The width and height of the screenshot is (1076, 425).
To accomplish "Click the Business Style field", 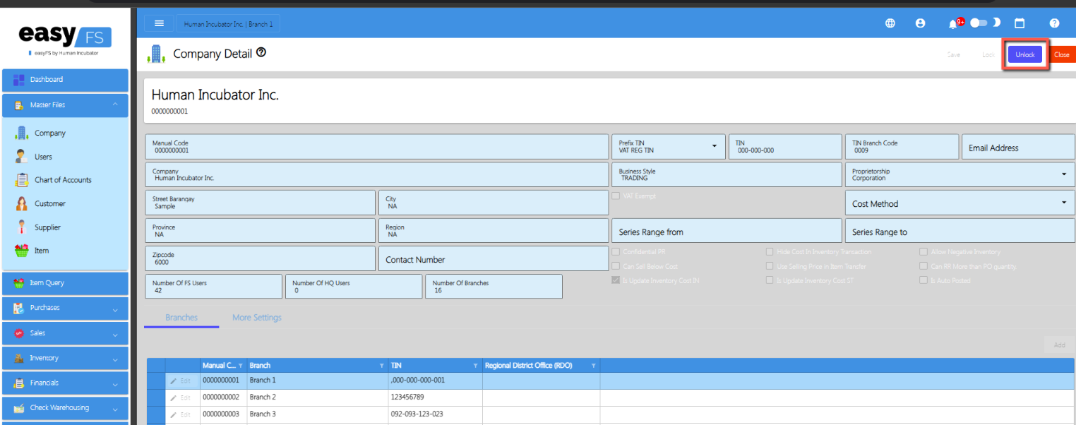I will (727, 174).
